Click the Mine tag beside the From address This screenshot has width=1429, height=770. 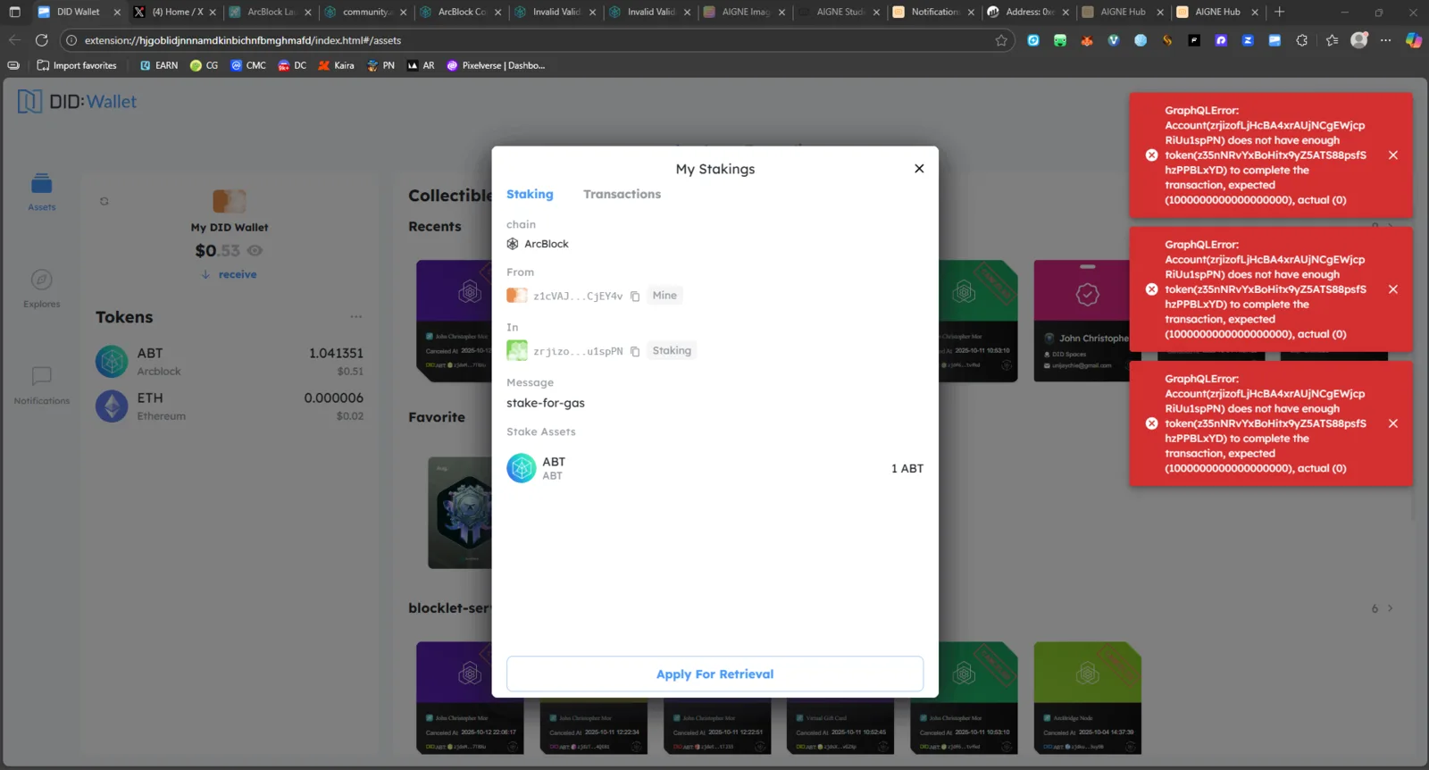pyautogui.click(x=664, y=296)
